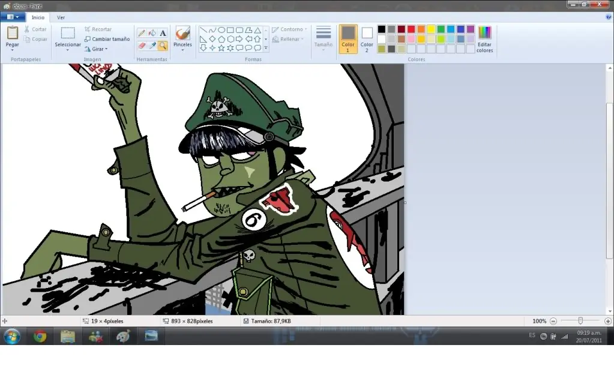The width and height of the screenshot is (614, 372).
Task: Open the Paint application menu button
Action: 13,17
